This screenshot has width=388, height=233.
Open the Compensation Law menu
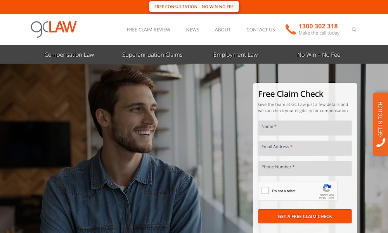click(x=69, y=55)
